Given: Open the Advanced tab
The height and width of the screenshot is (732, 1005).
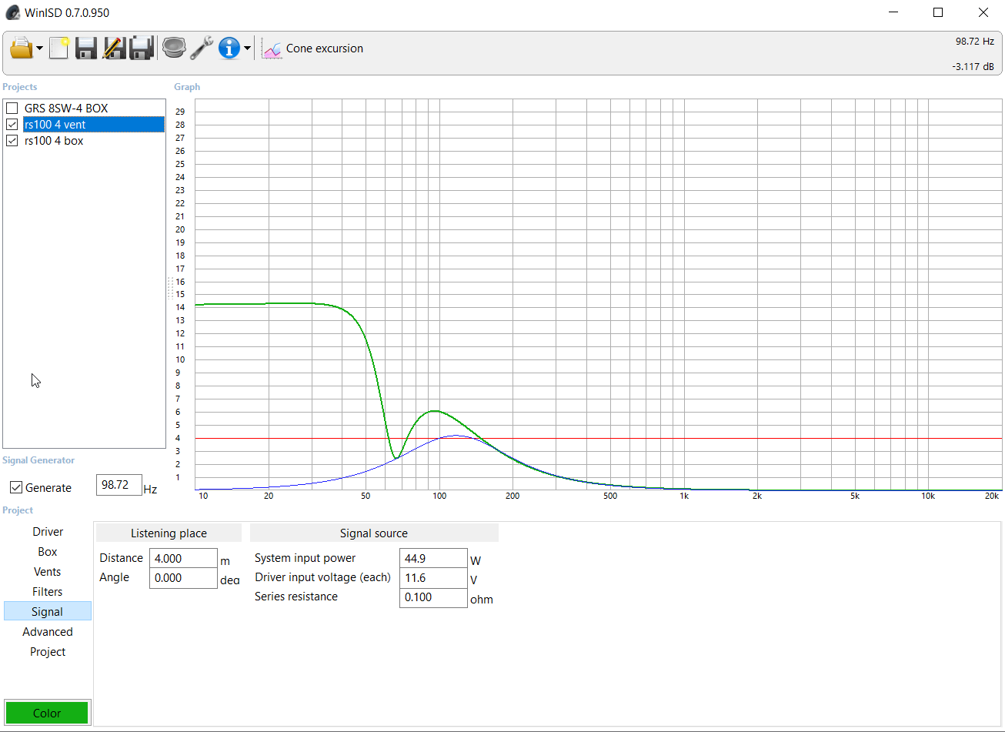Looking at the screenshot, I should point(48,632).
